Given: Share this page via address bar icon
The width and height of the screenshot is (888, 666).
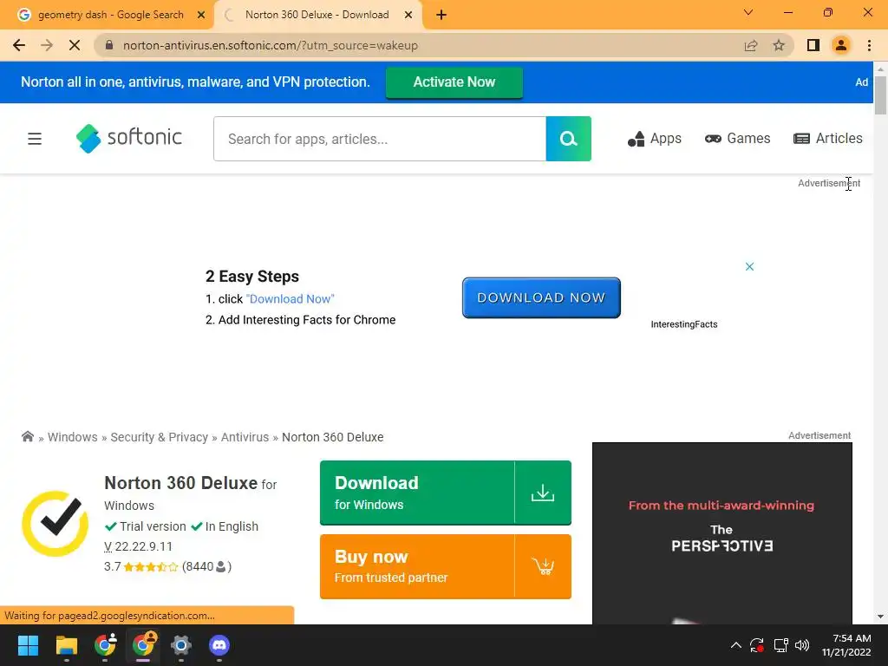Looking at the screenshot, I should [751, 45].
